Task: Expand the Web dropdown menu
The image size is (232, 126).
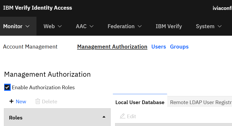Action: point(53,26)
